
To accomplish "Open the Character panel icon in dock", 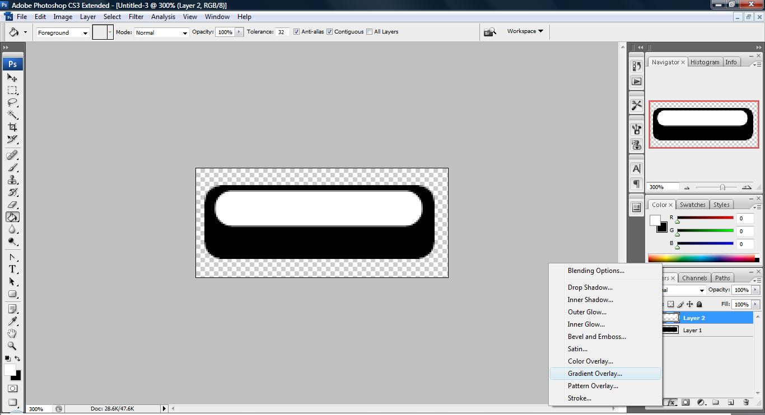I will coord(637,168).
